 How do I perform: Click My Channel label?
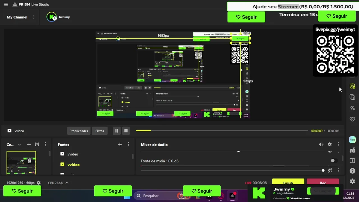[17, 17]
